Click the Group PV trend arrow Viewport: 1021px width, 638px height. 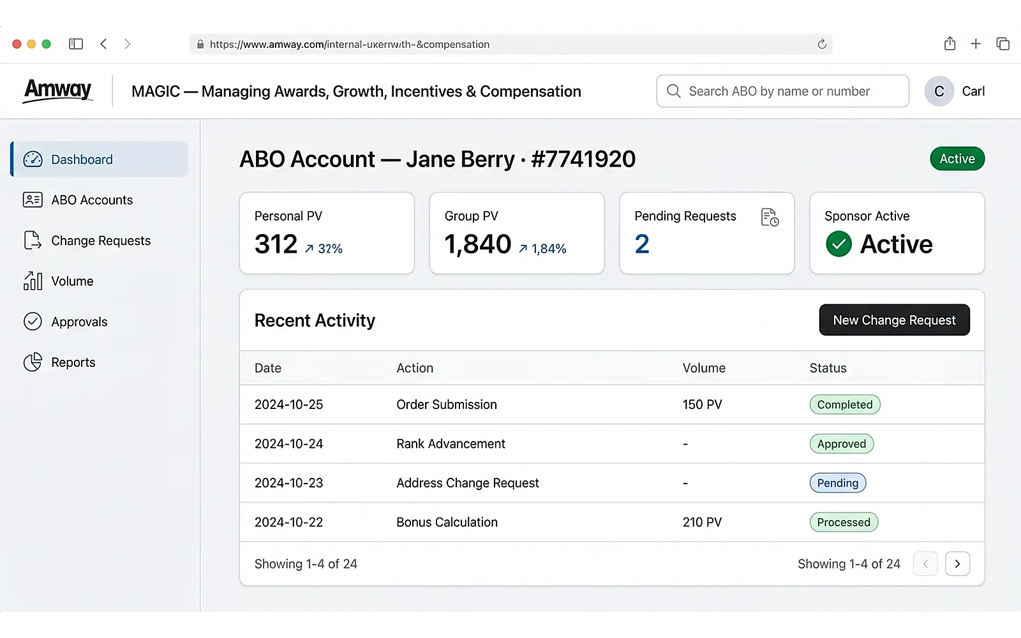click(523, 249)
